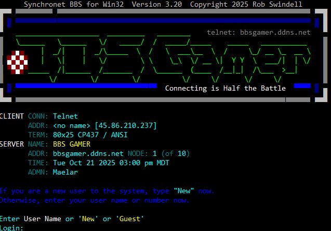Click the admin name Maelar
The image size is (331, 231).
pos(65,172)
